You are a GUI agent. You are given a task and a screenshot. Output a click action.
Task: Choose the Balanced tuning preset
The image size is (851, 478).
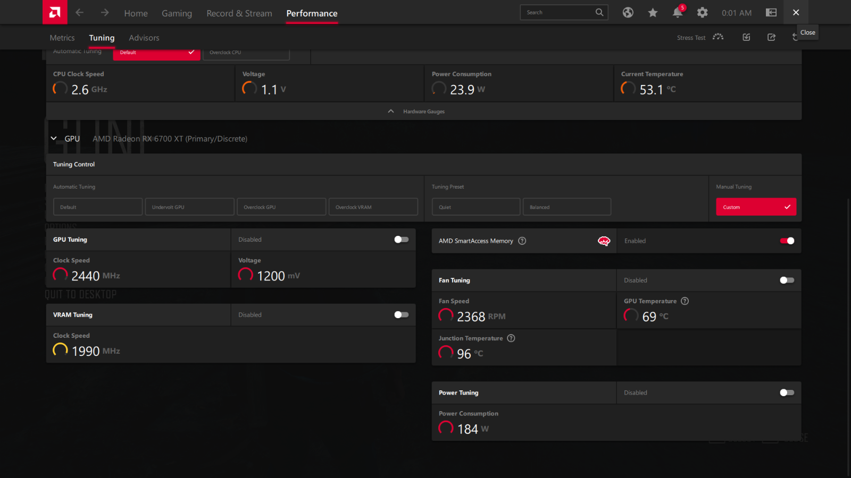[x=567, y=207]
